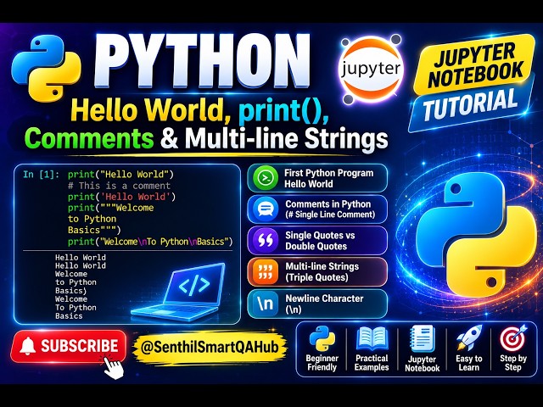Screen dimensions: 543x407
Task: Click the second 'Hello World' output line
Action: tap(81, 265)
